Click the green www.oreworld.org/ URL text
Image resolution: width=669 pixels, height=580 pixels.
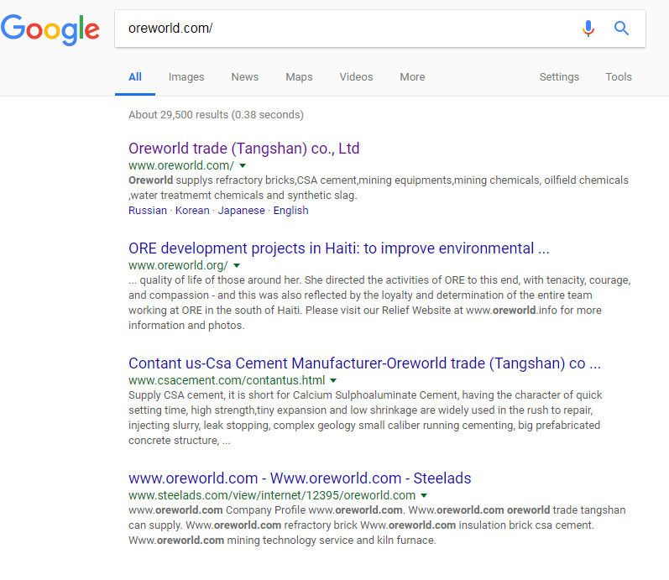178,265
